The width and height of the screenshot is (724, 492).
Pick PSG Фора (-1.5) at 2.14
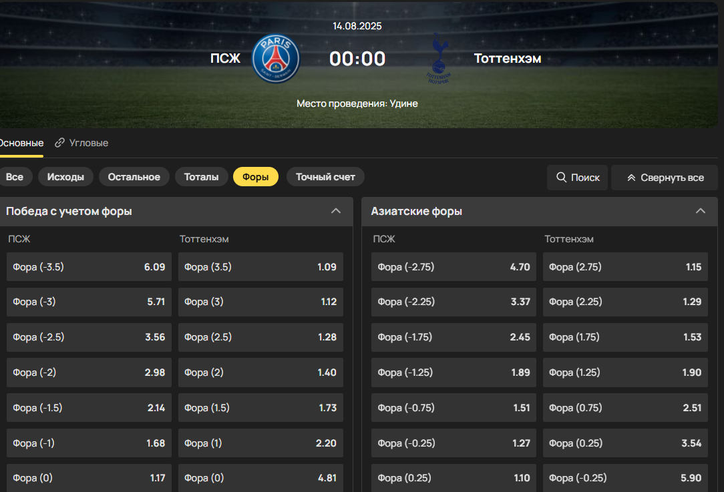click(89, 407)
